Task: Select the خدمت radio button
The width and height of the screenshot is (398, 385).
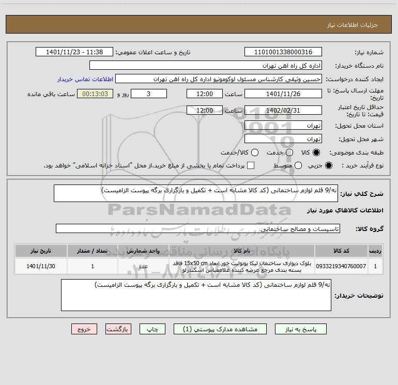Action: [289, 152]
